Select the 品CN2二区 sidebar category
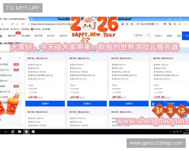 coord(5,92)
